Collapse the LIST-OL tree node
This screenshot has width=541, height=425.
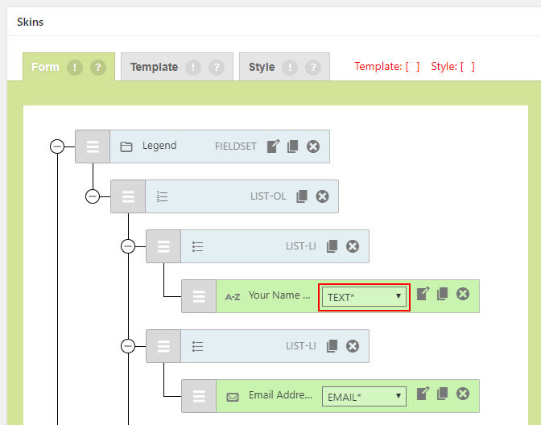(93, 196)
